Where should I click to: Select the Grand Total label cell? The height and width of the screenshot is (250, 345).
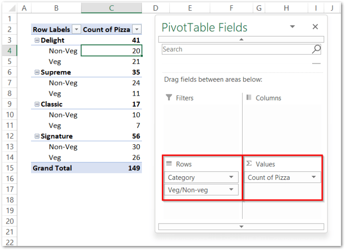click(56, 168)
